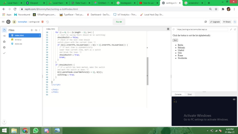This screenshot has height=134, width=238.
Task: Reload the Chrome page
Action: pos(15,9)
